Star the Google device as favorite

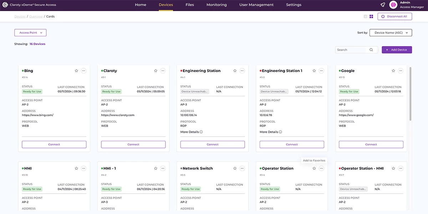coord(393,71)
